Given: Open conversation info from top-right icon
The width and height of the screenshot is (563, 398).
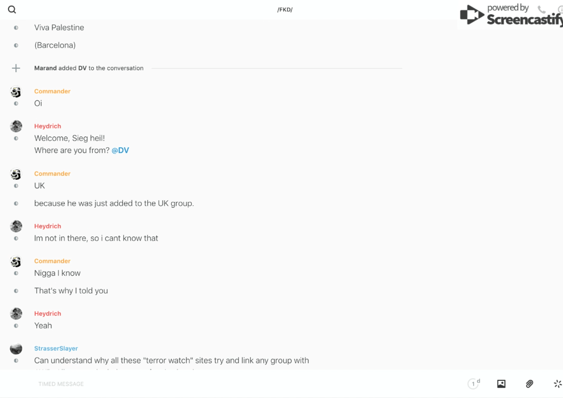Looking at the screenshot, I should coord(560,10).
